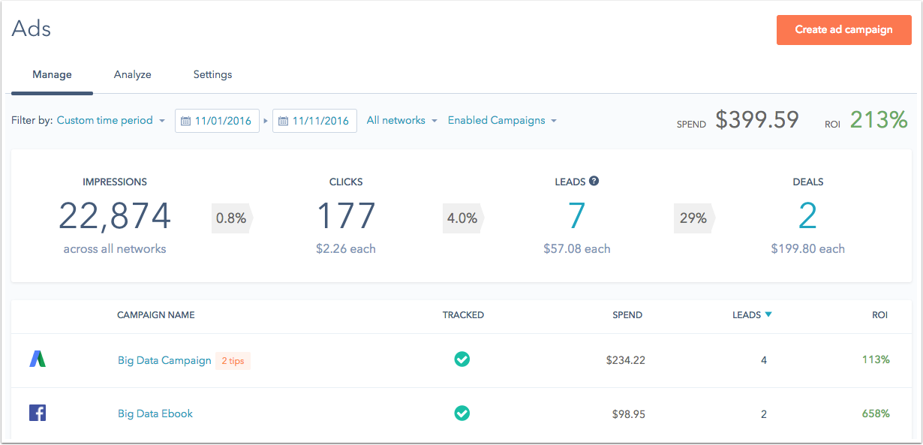
Task: Open the Enabled Campaigns filter dropdown
Action: 502,120
